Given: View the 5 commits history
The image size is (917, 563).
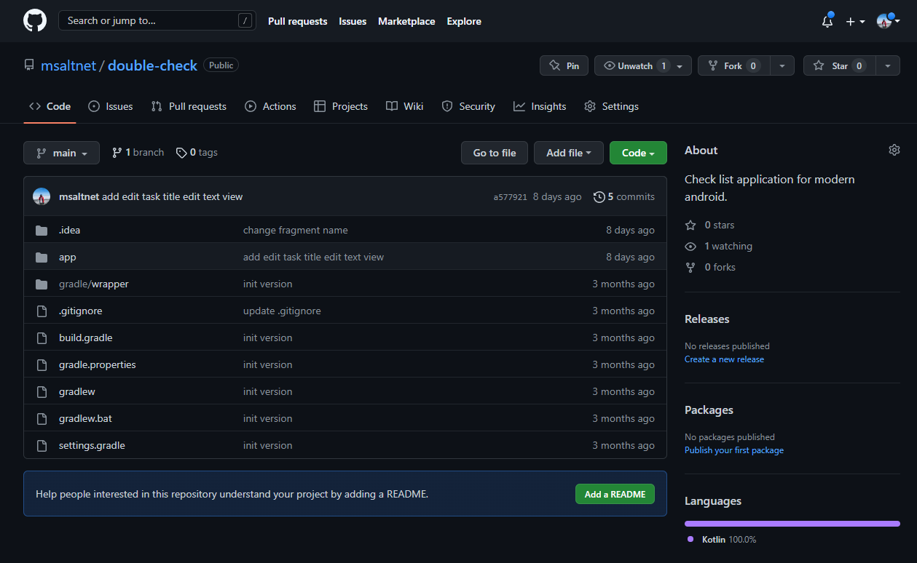Looking at the screenshot, I should click(x=624, y=196).
